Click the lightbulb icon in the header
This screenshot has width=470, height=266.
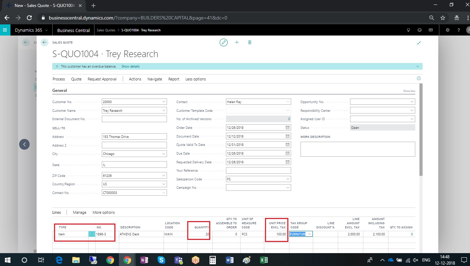click(409, 30)
